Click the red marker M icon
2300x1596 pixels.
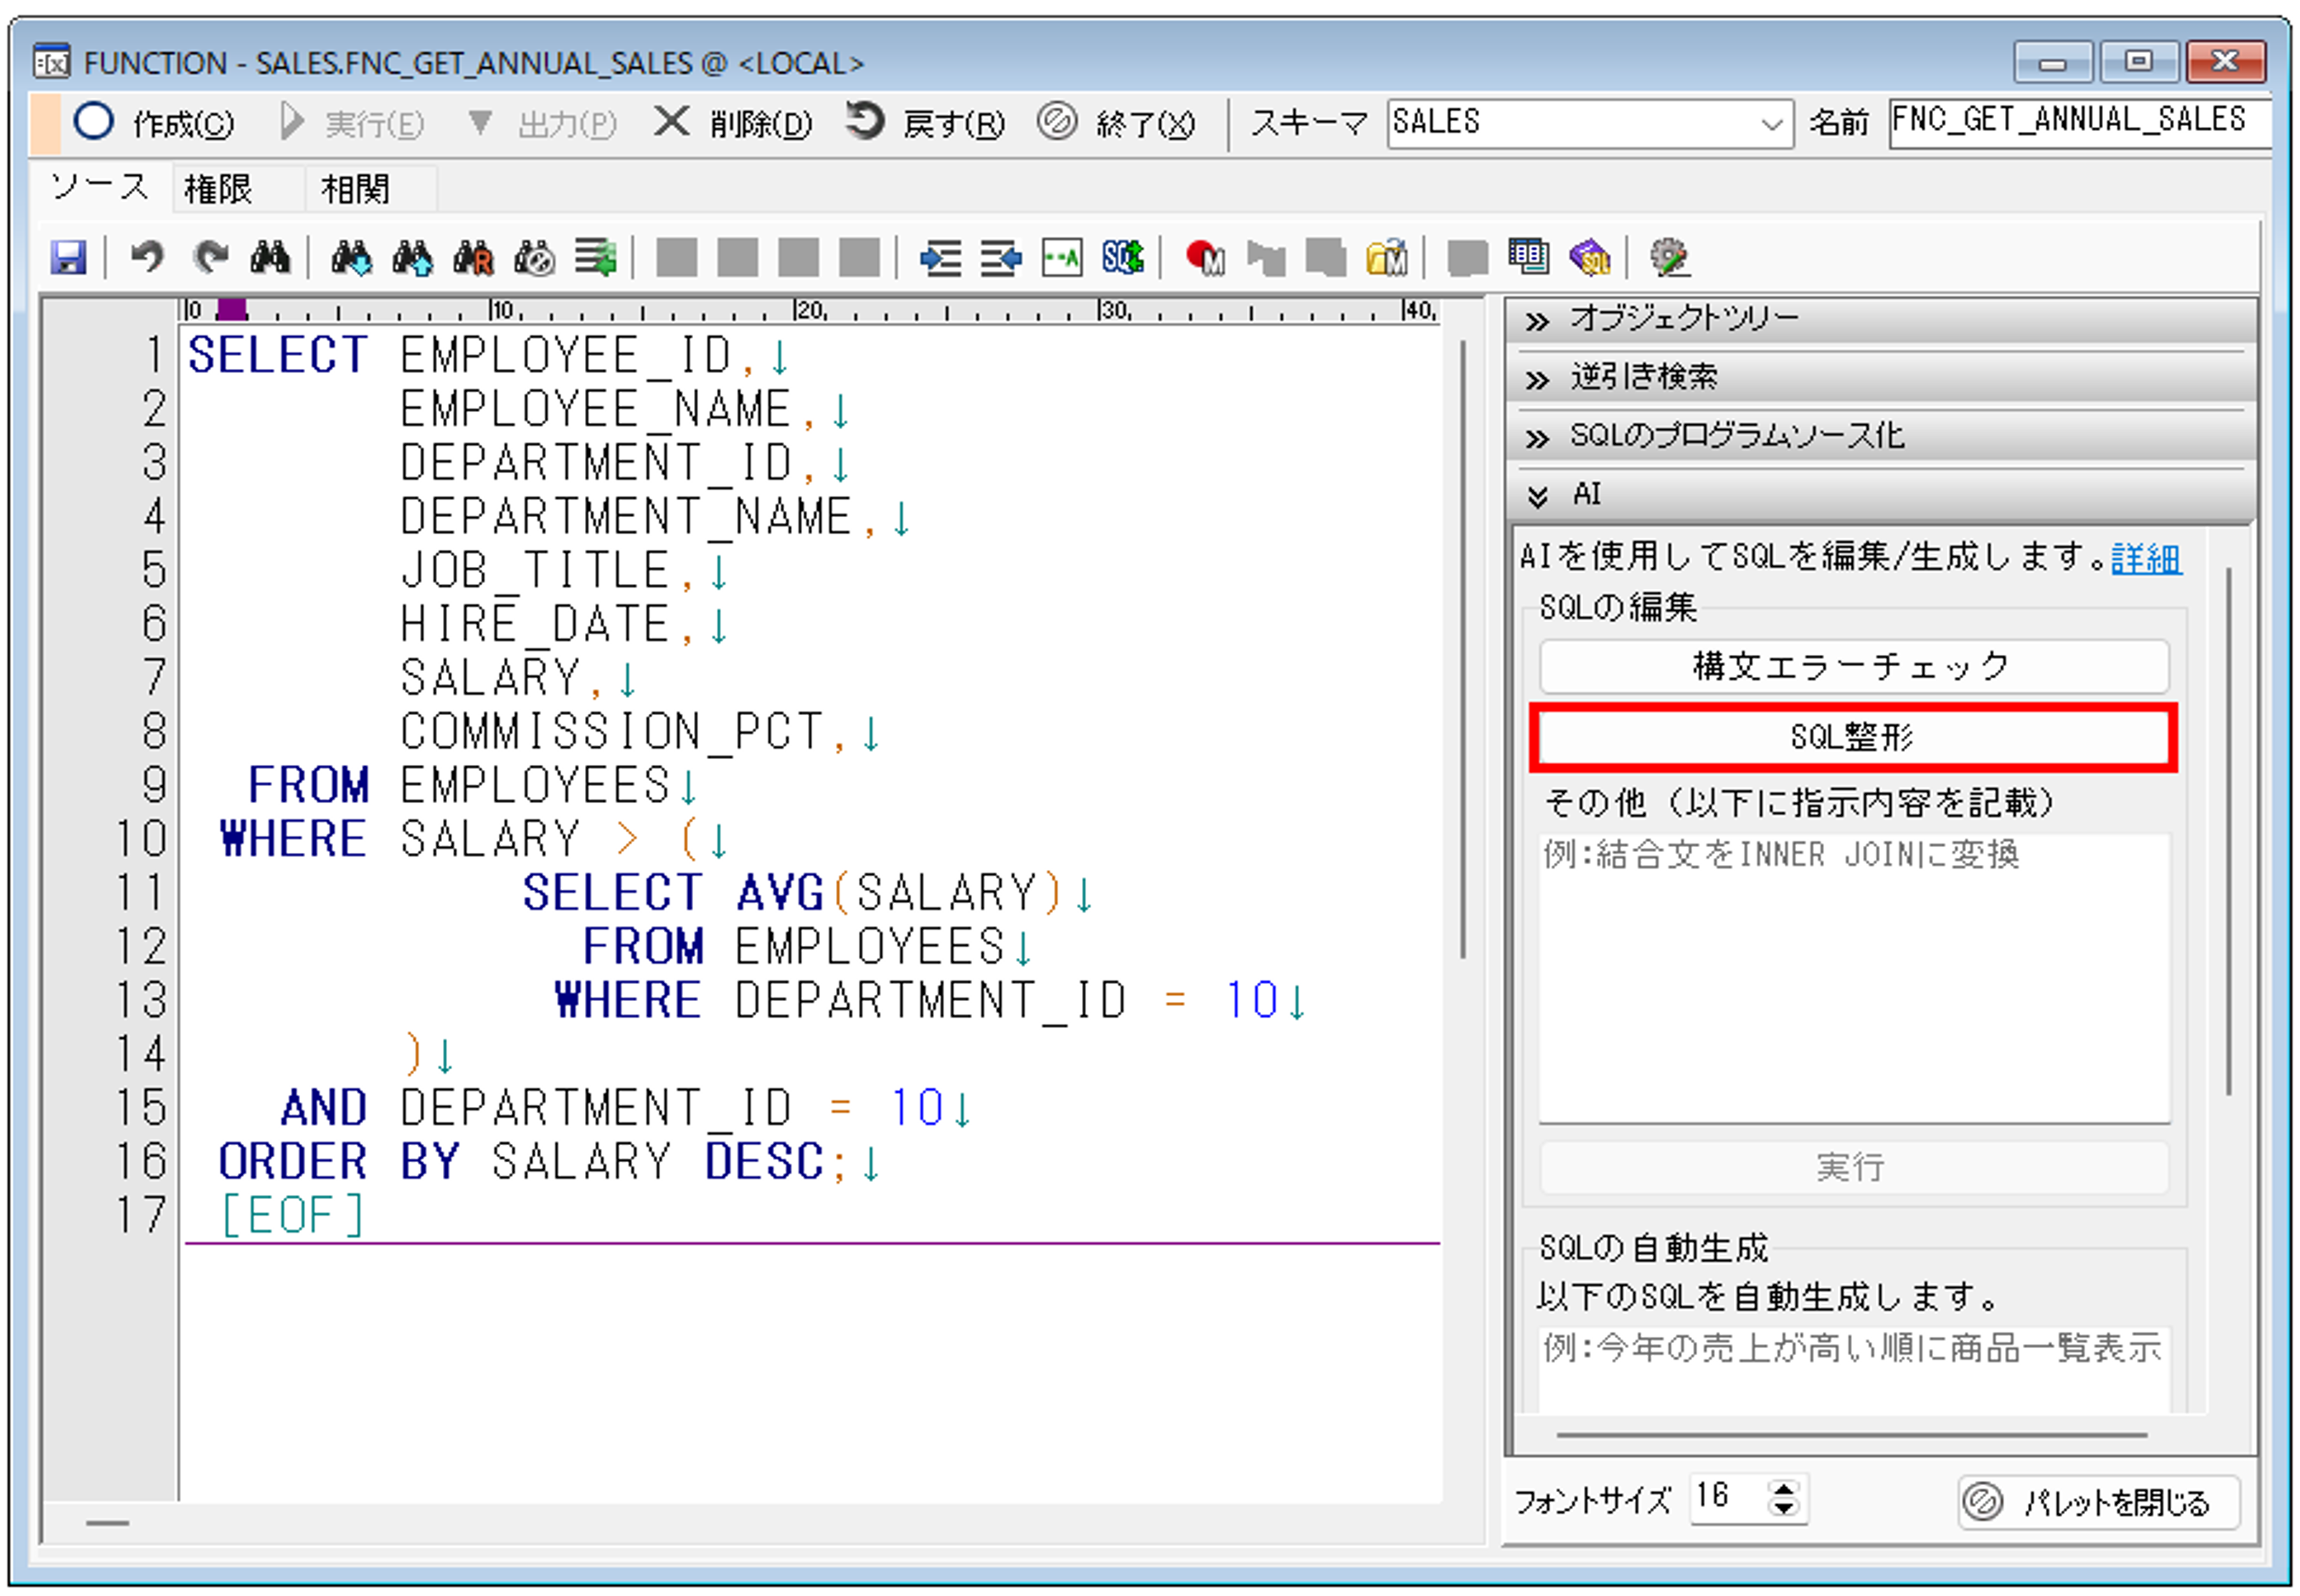click(1205, 258)
